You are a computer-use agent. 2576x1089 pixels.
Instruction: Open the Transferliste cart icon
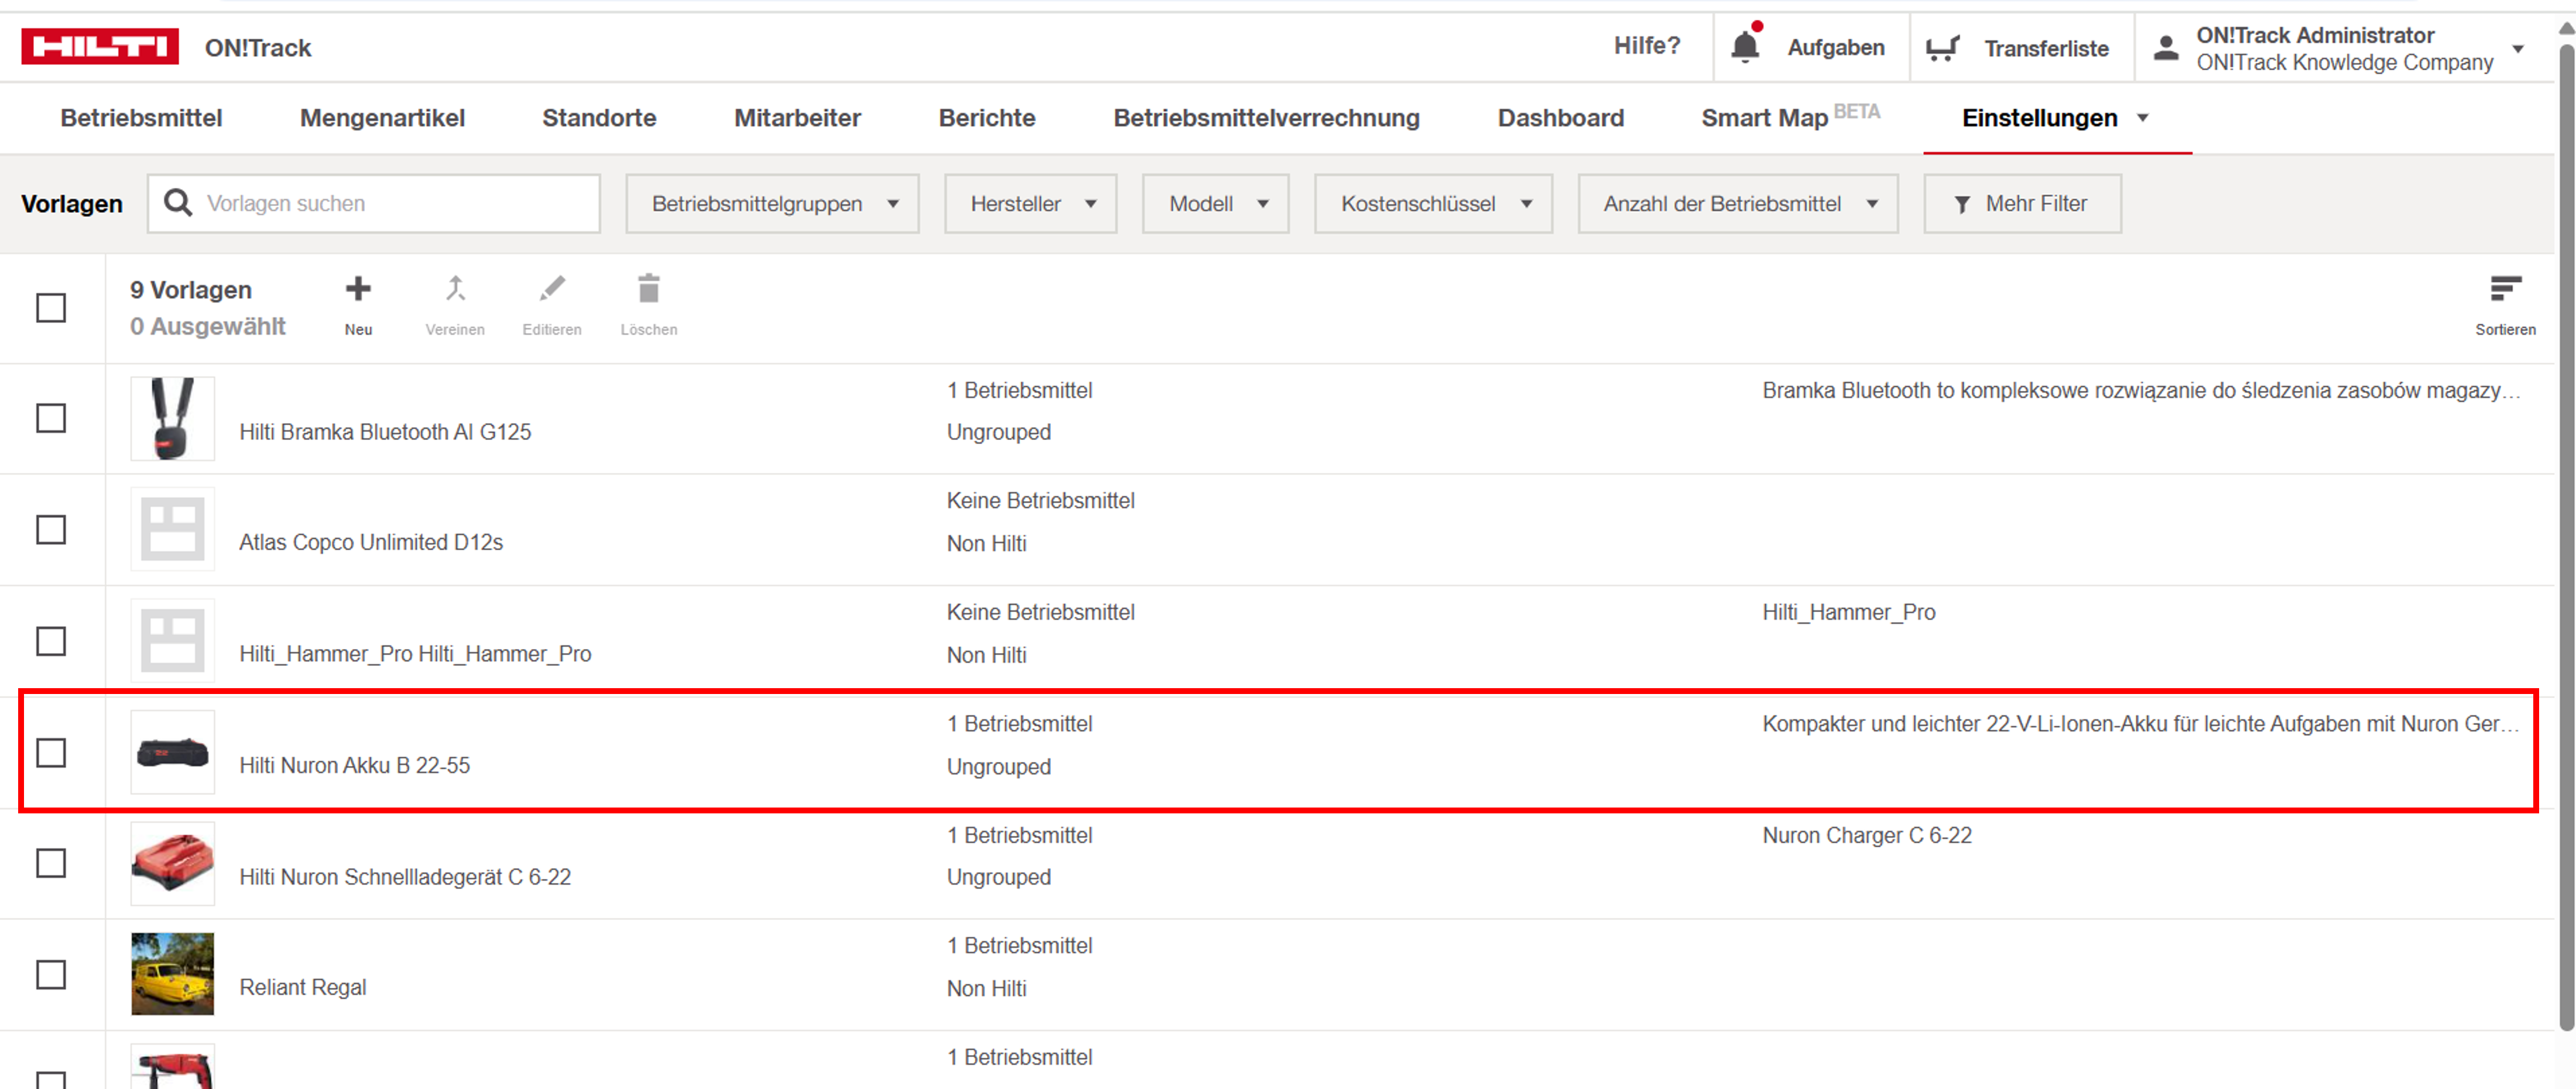pos(1942,47)
